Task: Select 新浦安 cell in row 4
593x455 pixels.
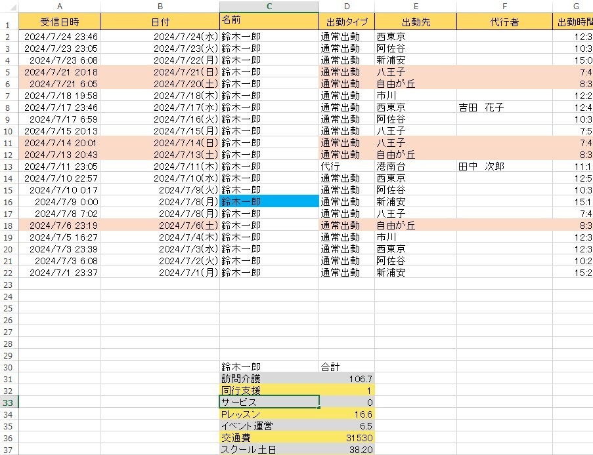Action: [x=416, y=60]
